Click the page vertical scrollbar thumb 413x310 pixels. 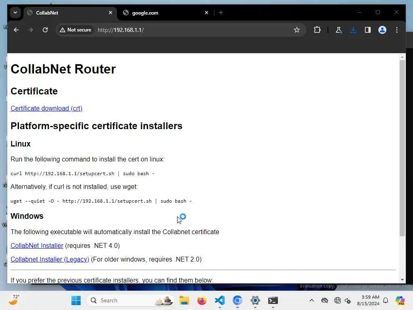click(x=402, y=148)
